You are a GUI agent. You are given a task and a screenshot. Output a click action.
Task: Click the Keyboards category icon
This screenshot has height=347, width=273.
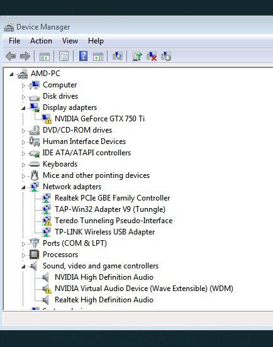35,164
